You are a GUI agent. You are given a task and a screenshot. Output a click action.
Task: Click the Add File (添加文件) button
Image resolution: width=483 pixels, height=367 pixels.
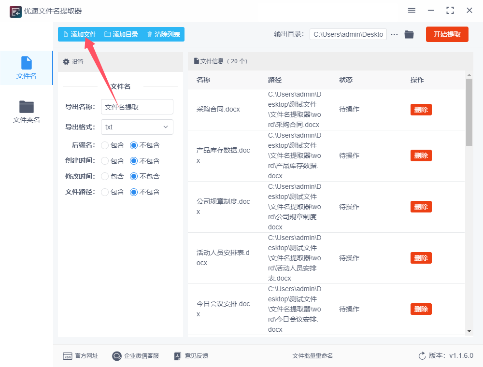[80, 34]
